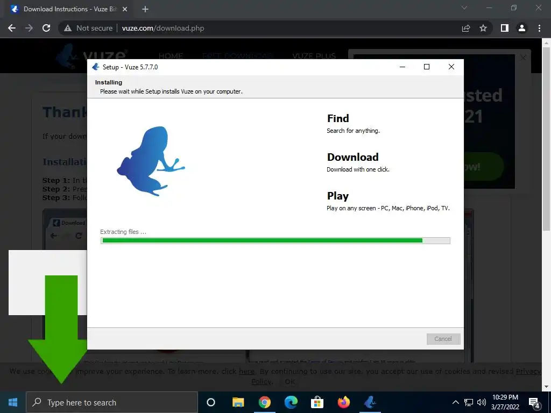This screenshot has height=413, width=551.
Task: Click OK on the cookie notice
Action: coord(290,381)
